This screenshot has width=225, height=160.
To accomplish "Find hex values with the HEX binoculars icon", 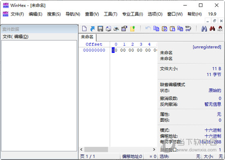I will [x=220, y=28].
